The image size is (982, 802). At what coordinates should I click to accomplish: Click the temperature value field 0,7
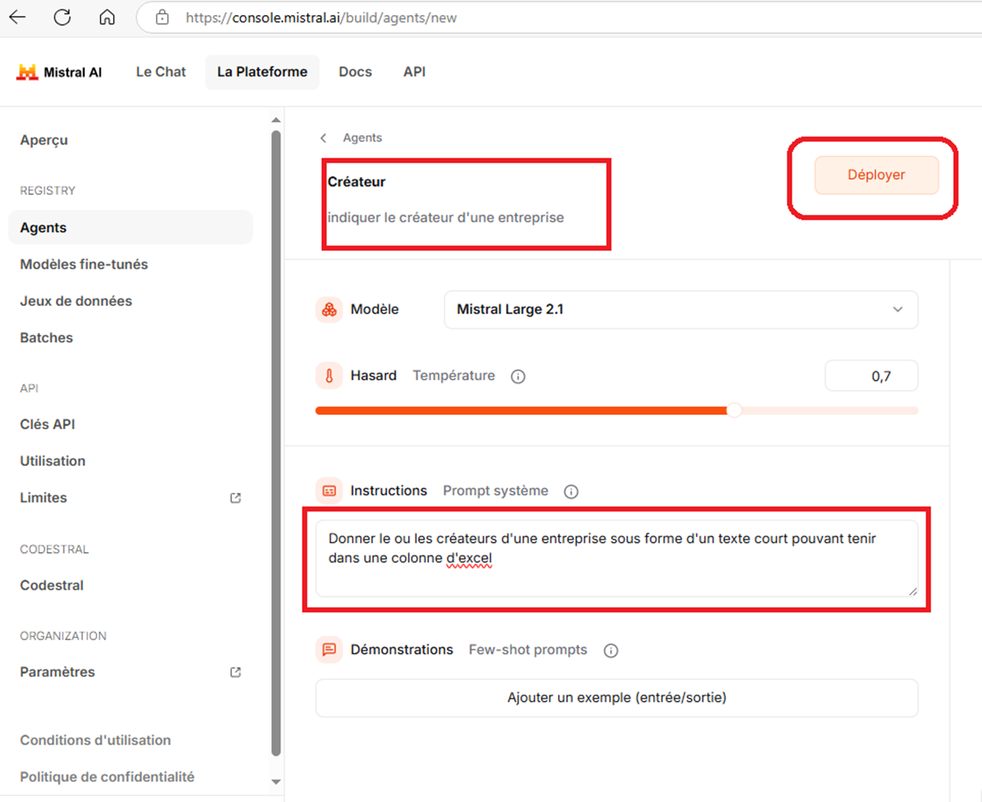(x=872, y=376)
